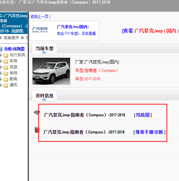Expand the 动力系统 tree node
This screenshot has width=179, height=181.
(1, 55)
